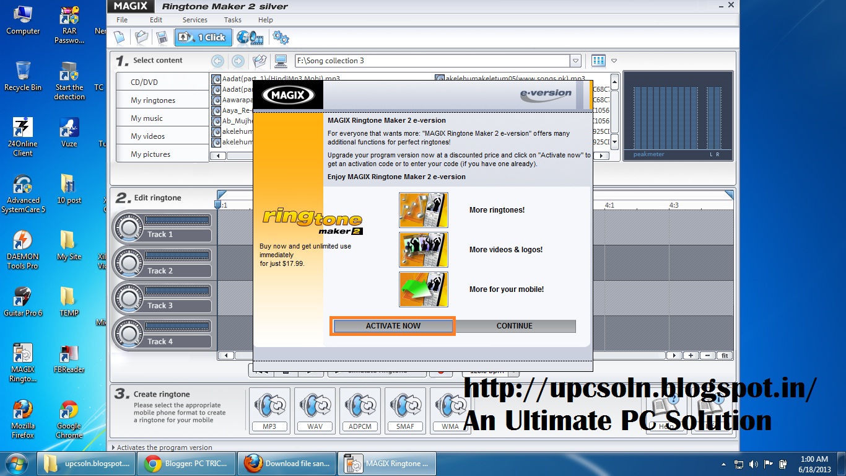Viewport: 846px width, 476px height.
Task: Click the Track 4 volume knob
Action: tap(129, 335)
